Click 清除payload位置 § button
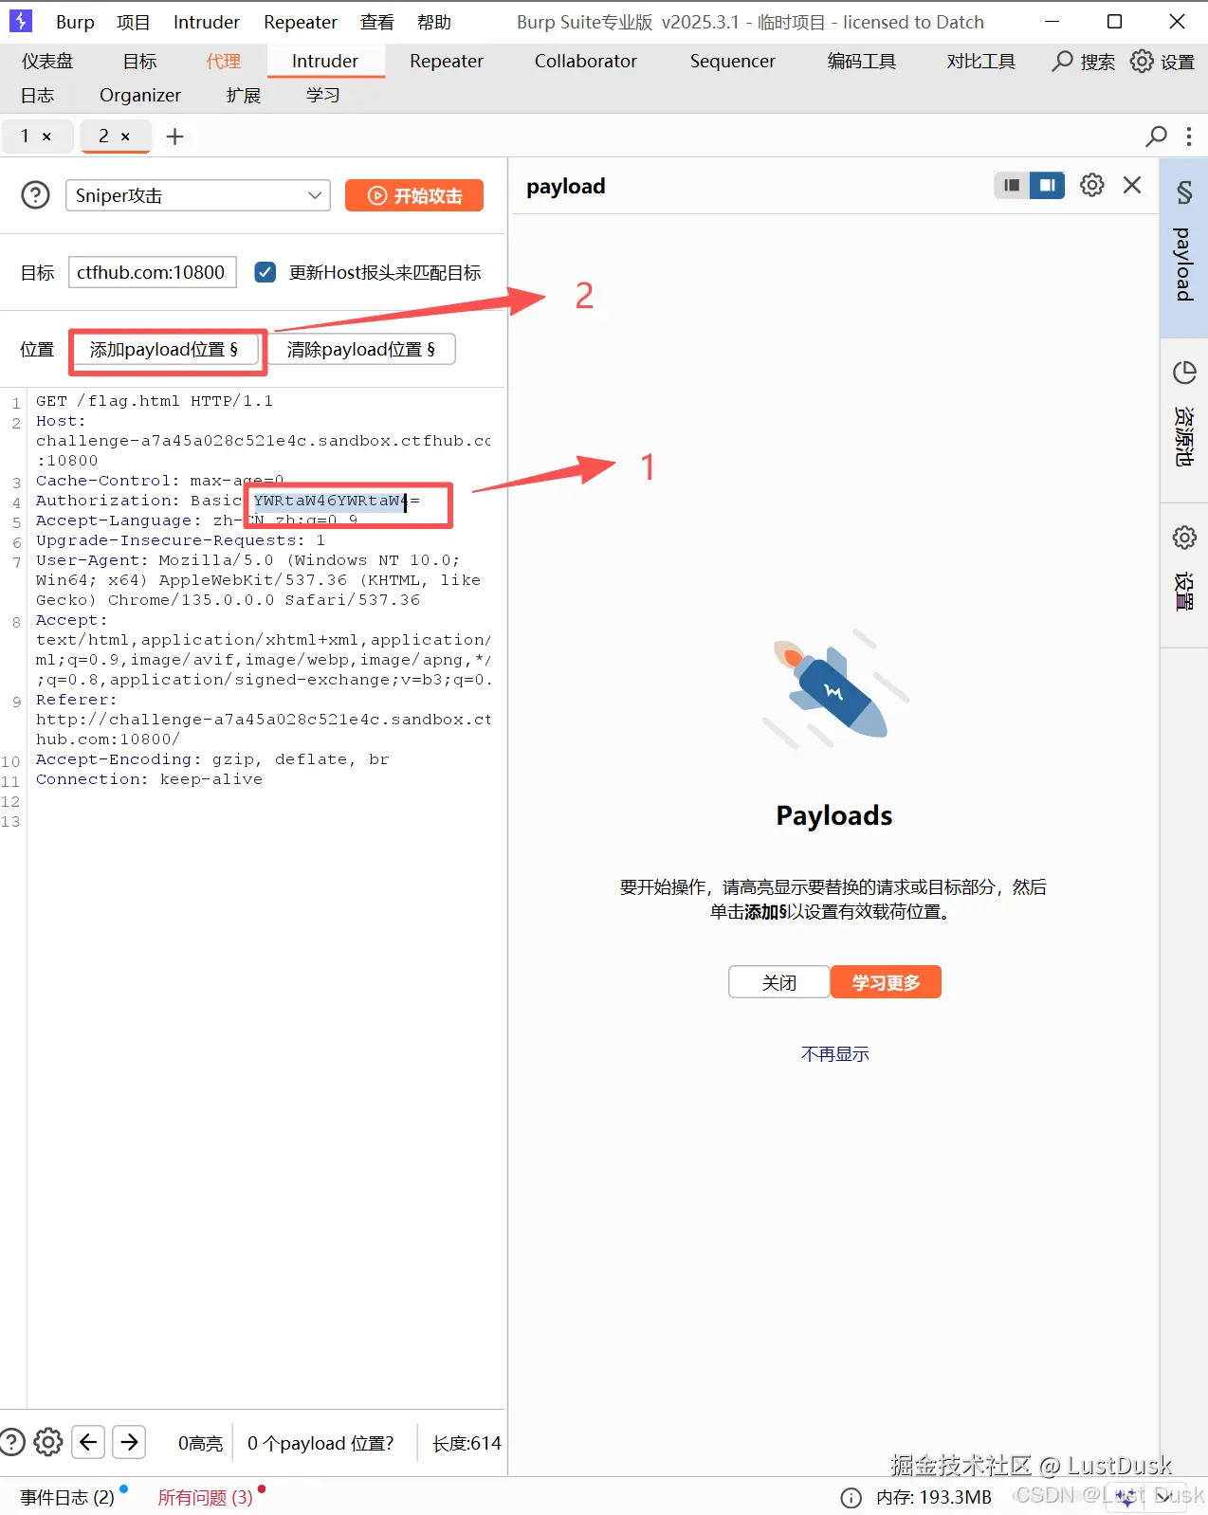 click(x=360, y=350)
